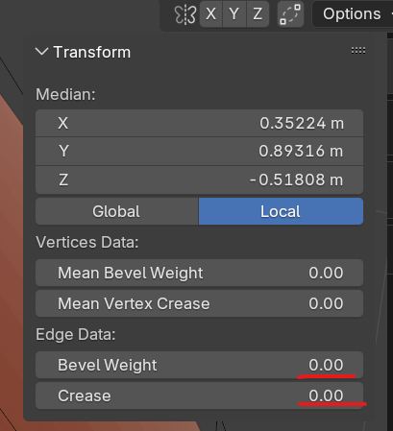
Task: Switch to Global coordinate space
Action: click(x=117, y=211)
